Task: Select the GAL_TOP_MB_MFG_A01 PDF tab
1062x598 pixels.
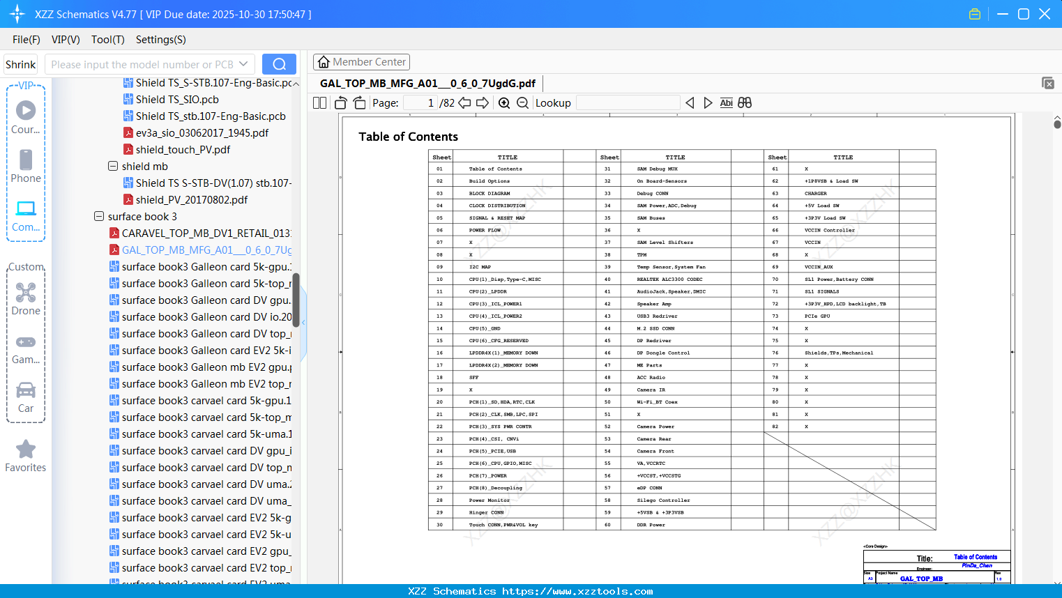Action: click(x=427, y=83)
